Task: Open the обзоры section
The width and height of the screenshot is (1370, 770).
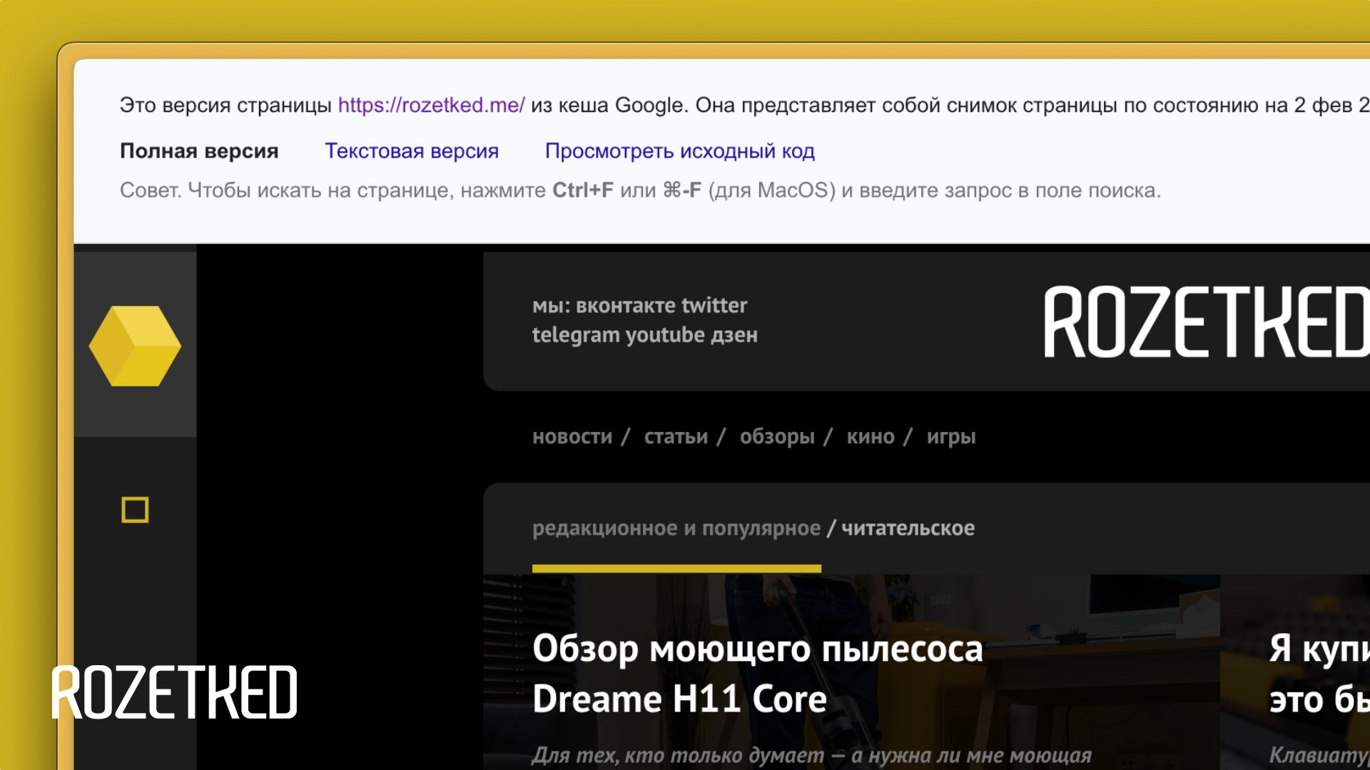Action: coord(776,436)
